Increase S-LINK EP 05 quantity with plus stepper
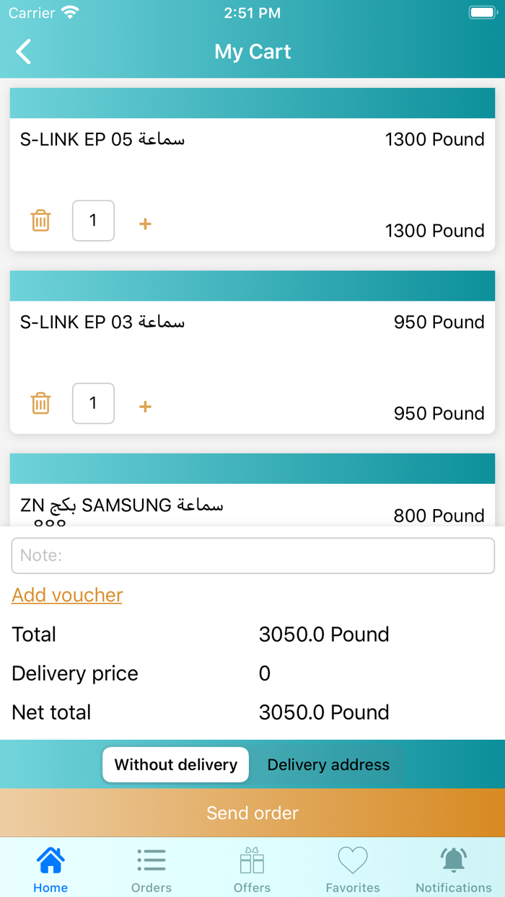 144,224
